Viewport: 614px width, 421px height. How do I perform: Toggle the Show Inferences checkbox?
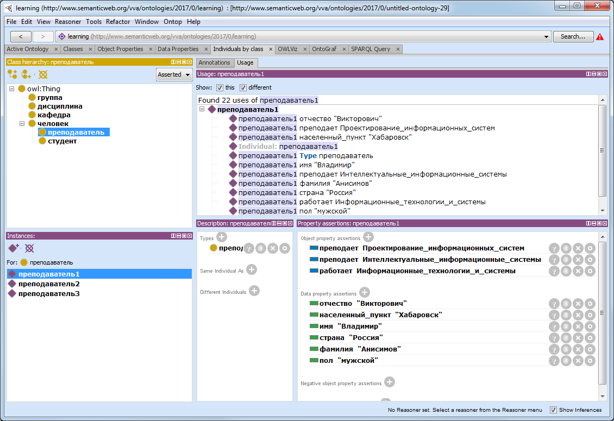point(553,410)
